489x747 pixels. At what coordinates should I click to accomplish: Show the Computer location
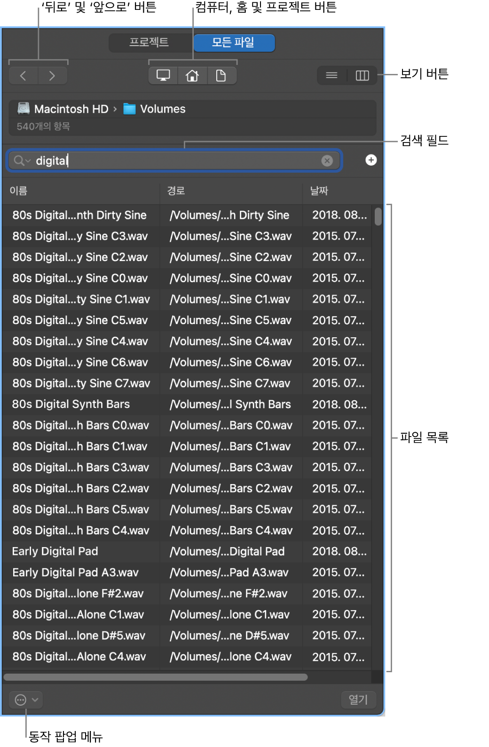click(x=163, y=76)
